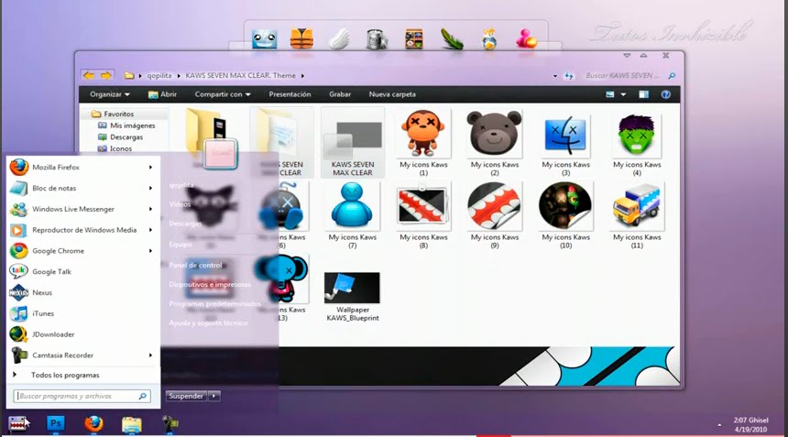This screenshot has height=437, width=788.
Task: Go back in the Explorer window
Action: (x=89, y=75)
